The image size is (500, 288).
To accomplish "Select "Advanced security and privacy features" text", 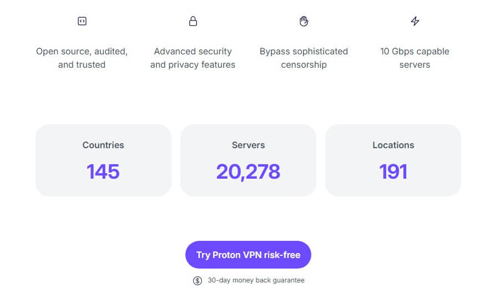I will [x=193, y=58].
